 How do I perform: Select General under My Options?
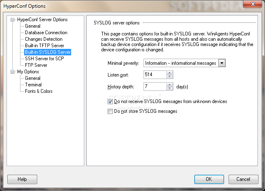click(x=33, y=78)
